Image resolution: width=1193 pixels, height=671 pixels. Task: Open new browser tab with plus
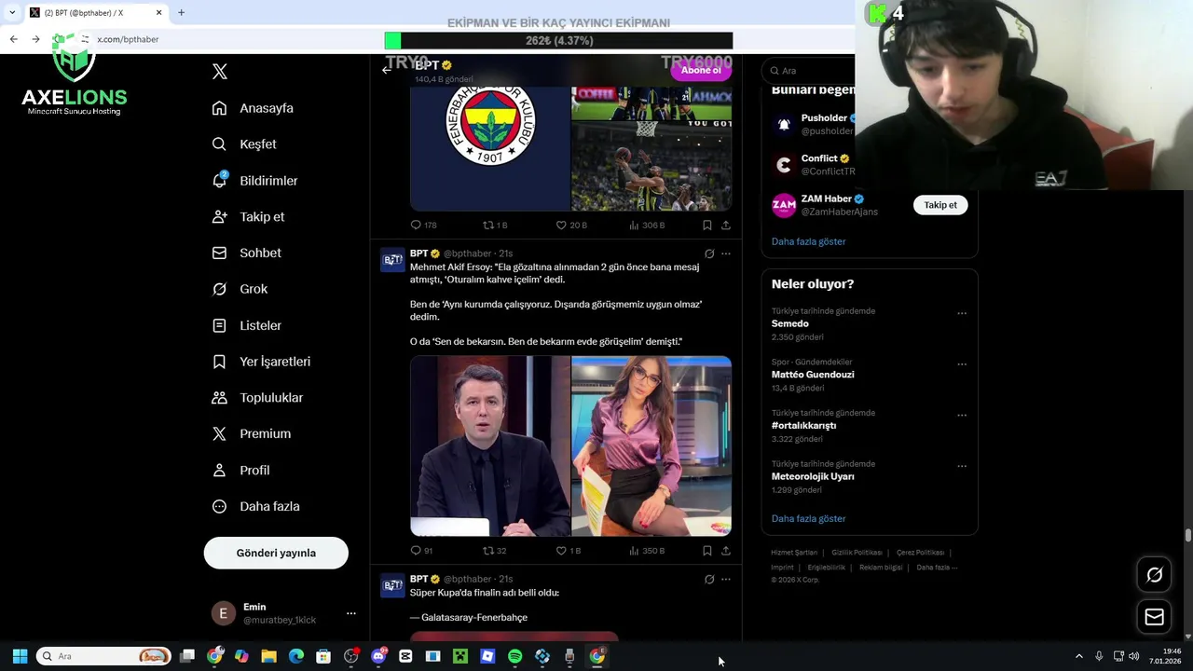182,12
